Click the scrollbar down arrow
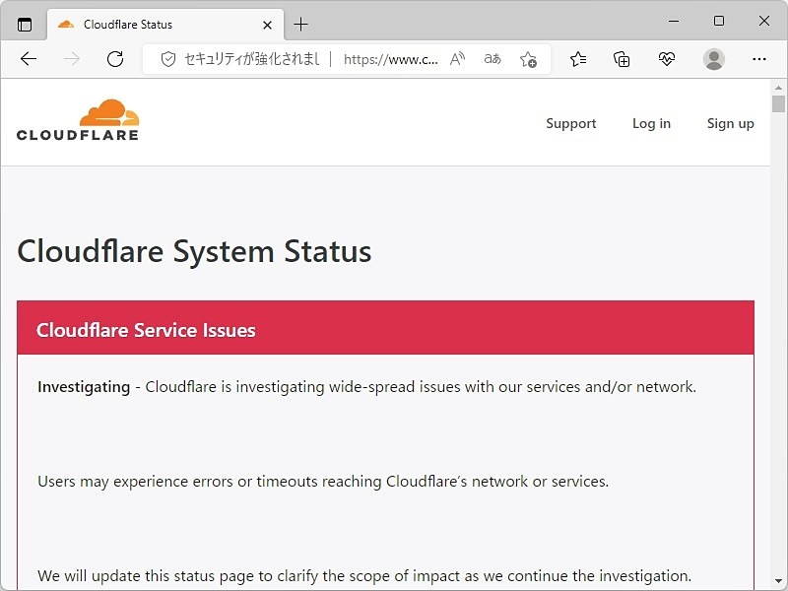This screenshot has width=788, height=591. (778, 581)
